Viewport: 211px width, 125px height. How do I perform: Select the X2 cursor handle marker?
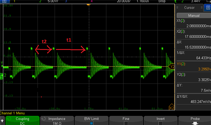(172, 107)
